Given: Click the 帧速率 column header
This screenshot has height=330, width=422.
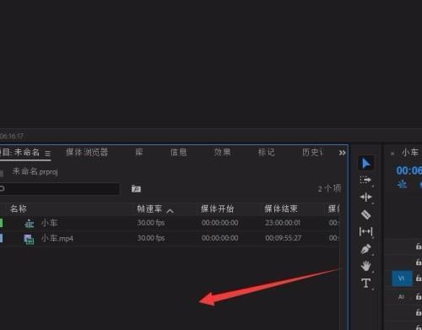Looking at the screenshot, I should pos(149,208).
